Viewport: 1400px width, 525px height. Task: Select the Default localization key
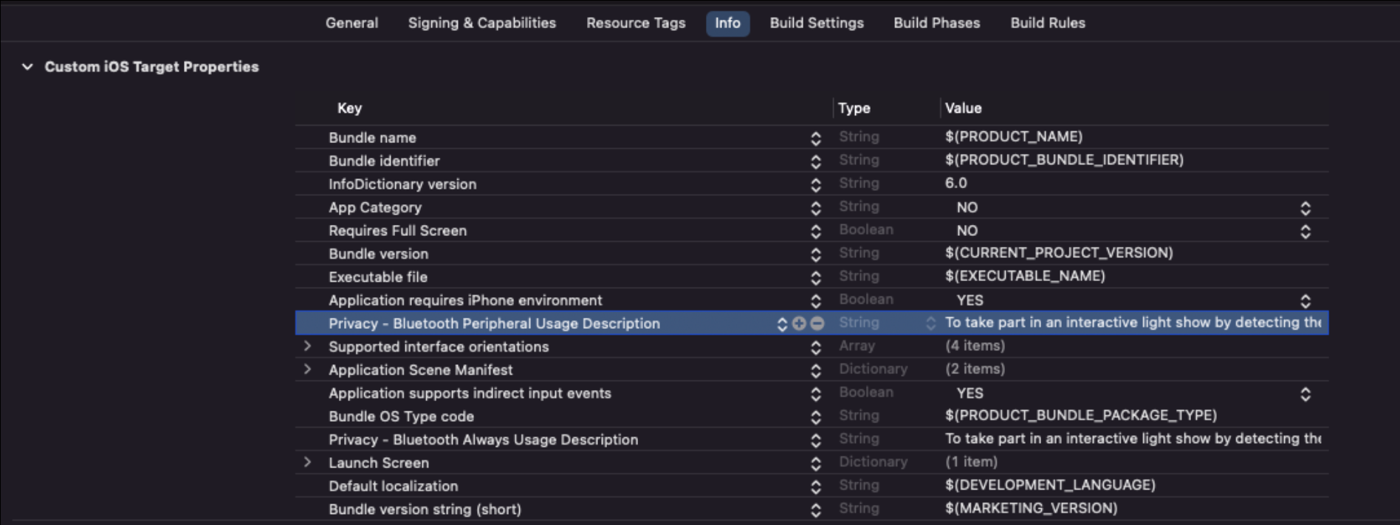(x=393, y=486)
